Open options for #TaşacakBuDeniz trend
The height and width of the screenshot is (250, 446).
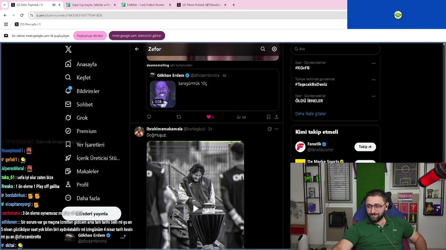[x=374, y=80]
